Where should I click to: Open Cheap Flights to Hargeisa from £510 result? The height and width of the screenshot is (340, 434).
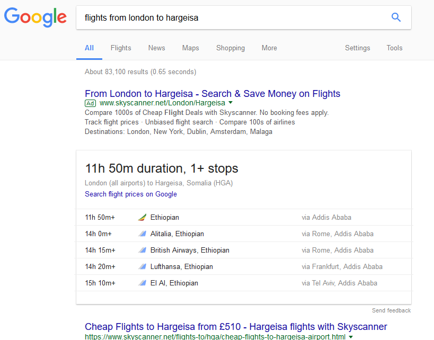[236, 327]
